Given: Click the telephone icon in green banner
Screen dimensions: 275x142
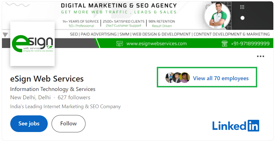Looking at the screenshot, I should 224,44.
